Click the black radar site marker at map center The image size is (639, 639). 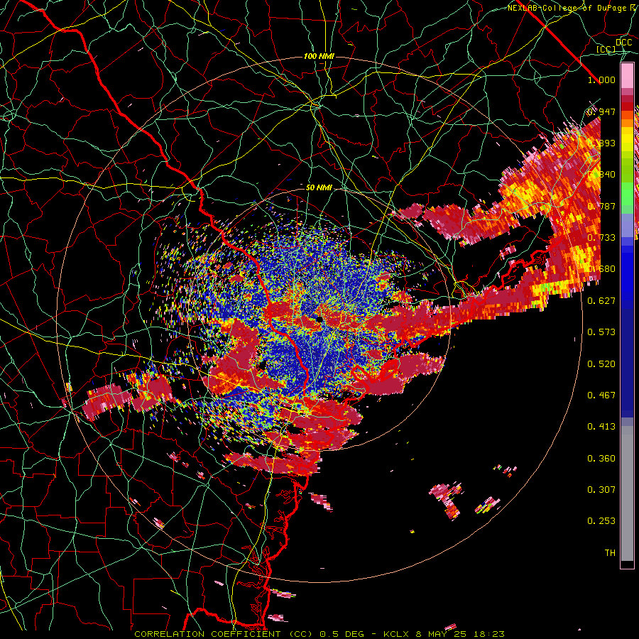319,319
